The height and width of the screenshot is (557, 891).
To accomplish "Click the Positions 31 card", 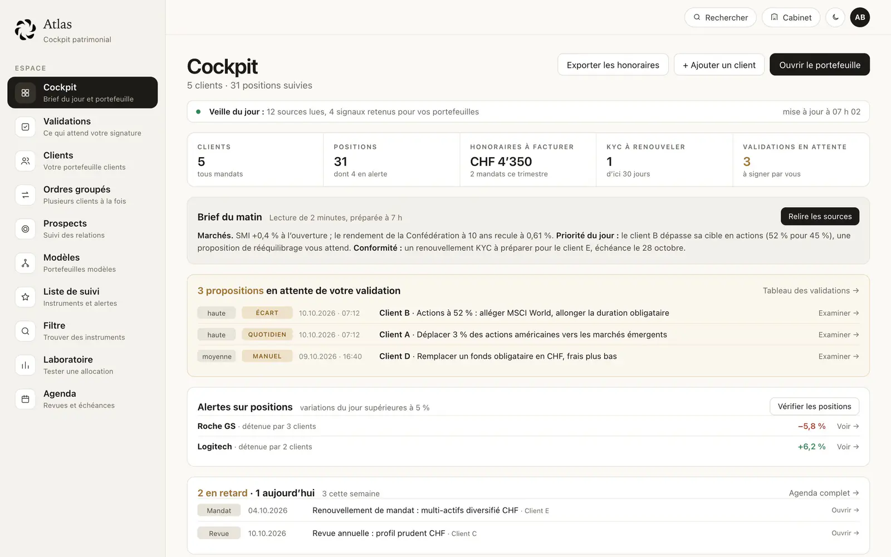I will (x=391, y=160).
